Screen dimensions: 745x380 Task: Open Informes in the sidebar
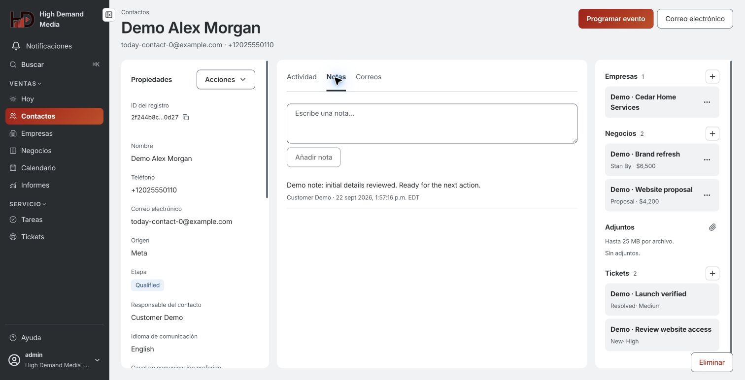(54, 185)
